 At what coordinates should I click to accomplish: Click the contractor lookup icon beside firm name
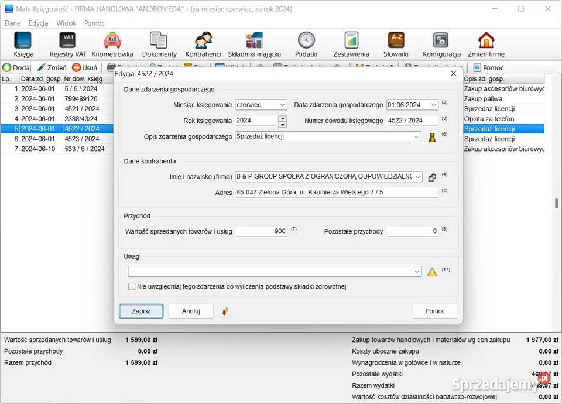432,177
